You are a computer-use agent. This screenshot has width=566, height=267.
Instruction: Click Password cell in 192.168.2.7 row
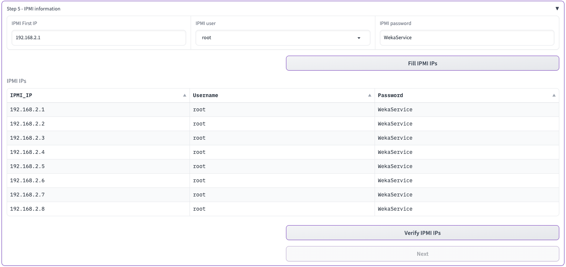[395, 195]
